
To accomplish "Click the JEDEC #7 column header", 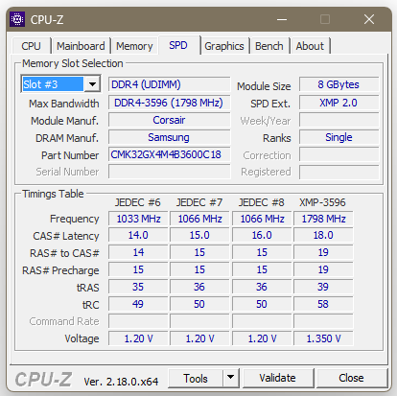I will 199,202.
